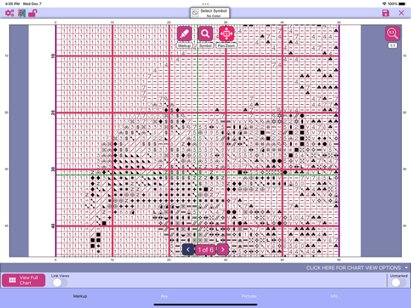Tap the three-dot multitasking indicator

tap(205, 4)
